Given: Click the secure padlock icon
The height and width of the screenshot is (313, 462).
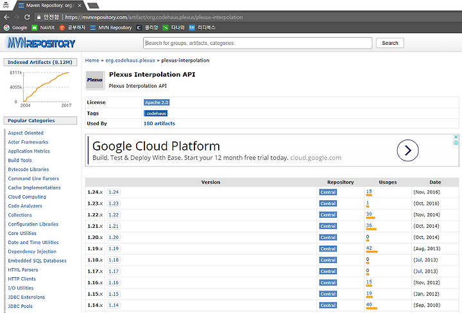Looking at the screenshot, I should pyautogui.click(x=38, y=17).
